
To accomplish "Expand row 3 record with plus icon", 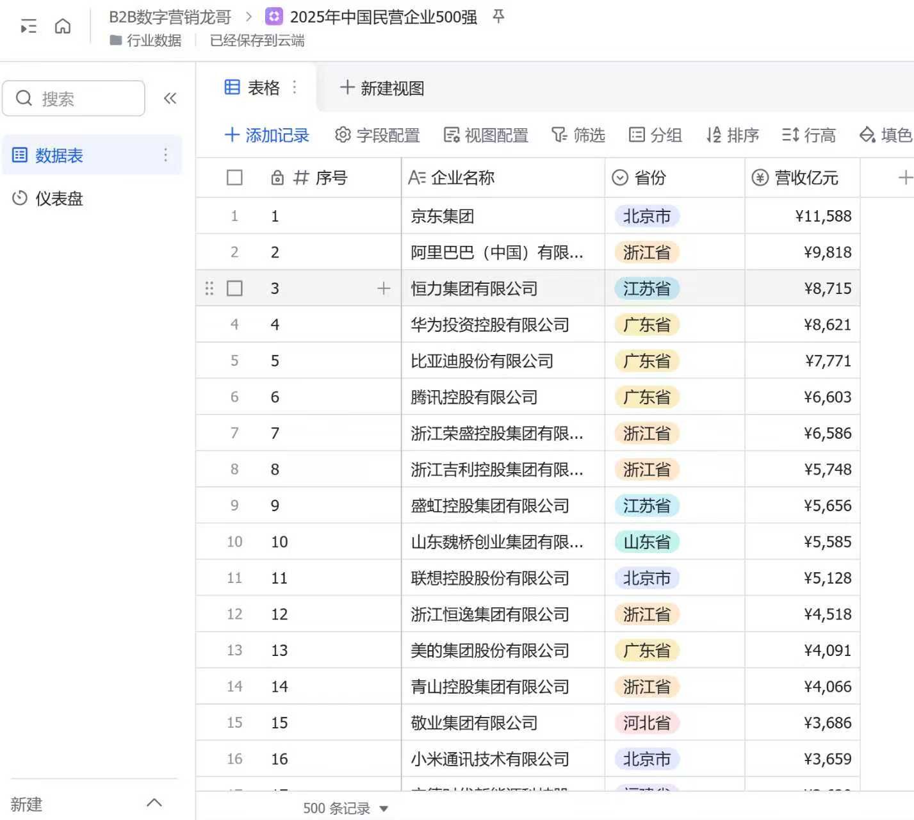I will 384,288.
